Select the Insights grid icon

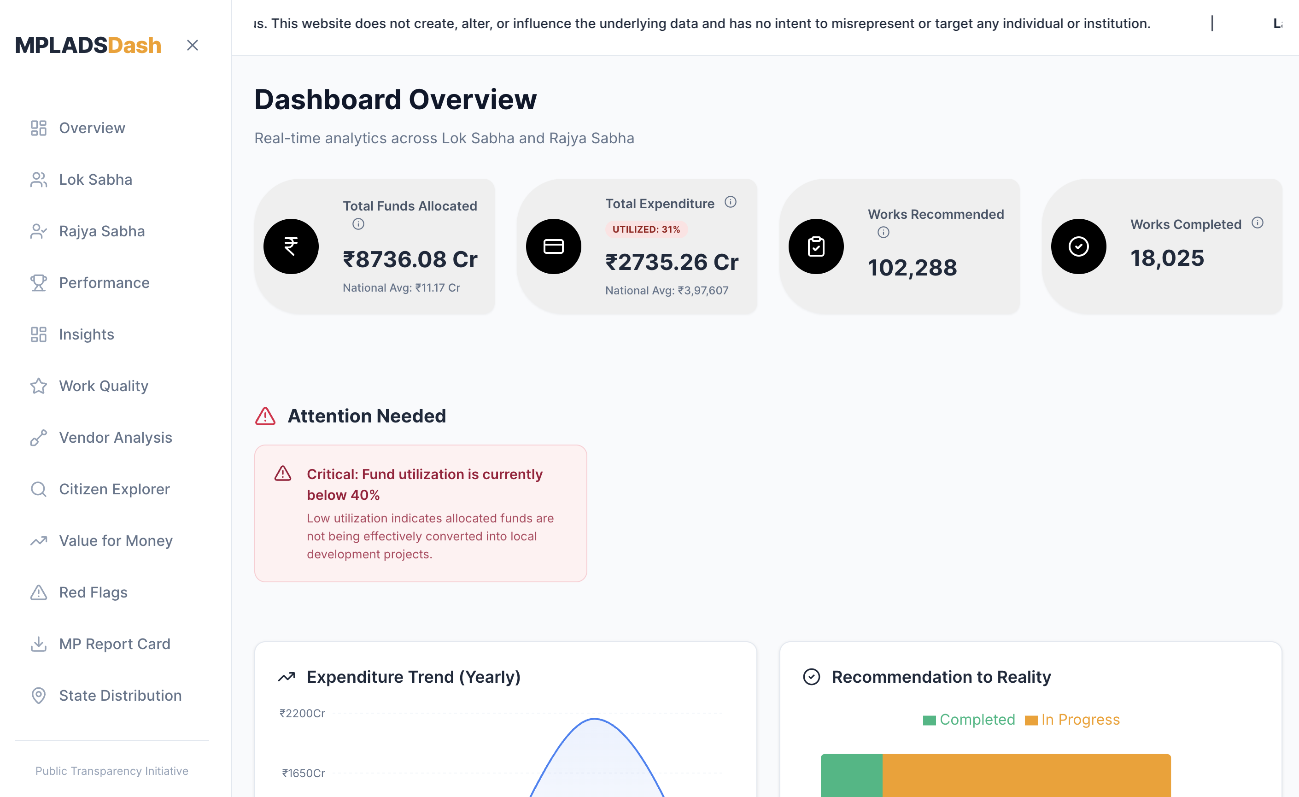click(38, 334)
